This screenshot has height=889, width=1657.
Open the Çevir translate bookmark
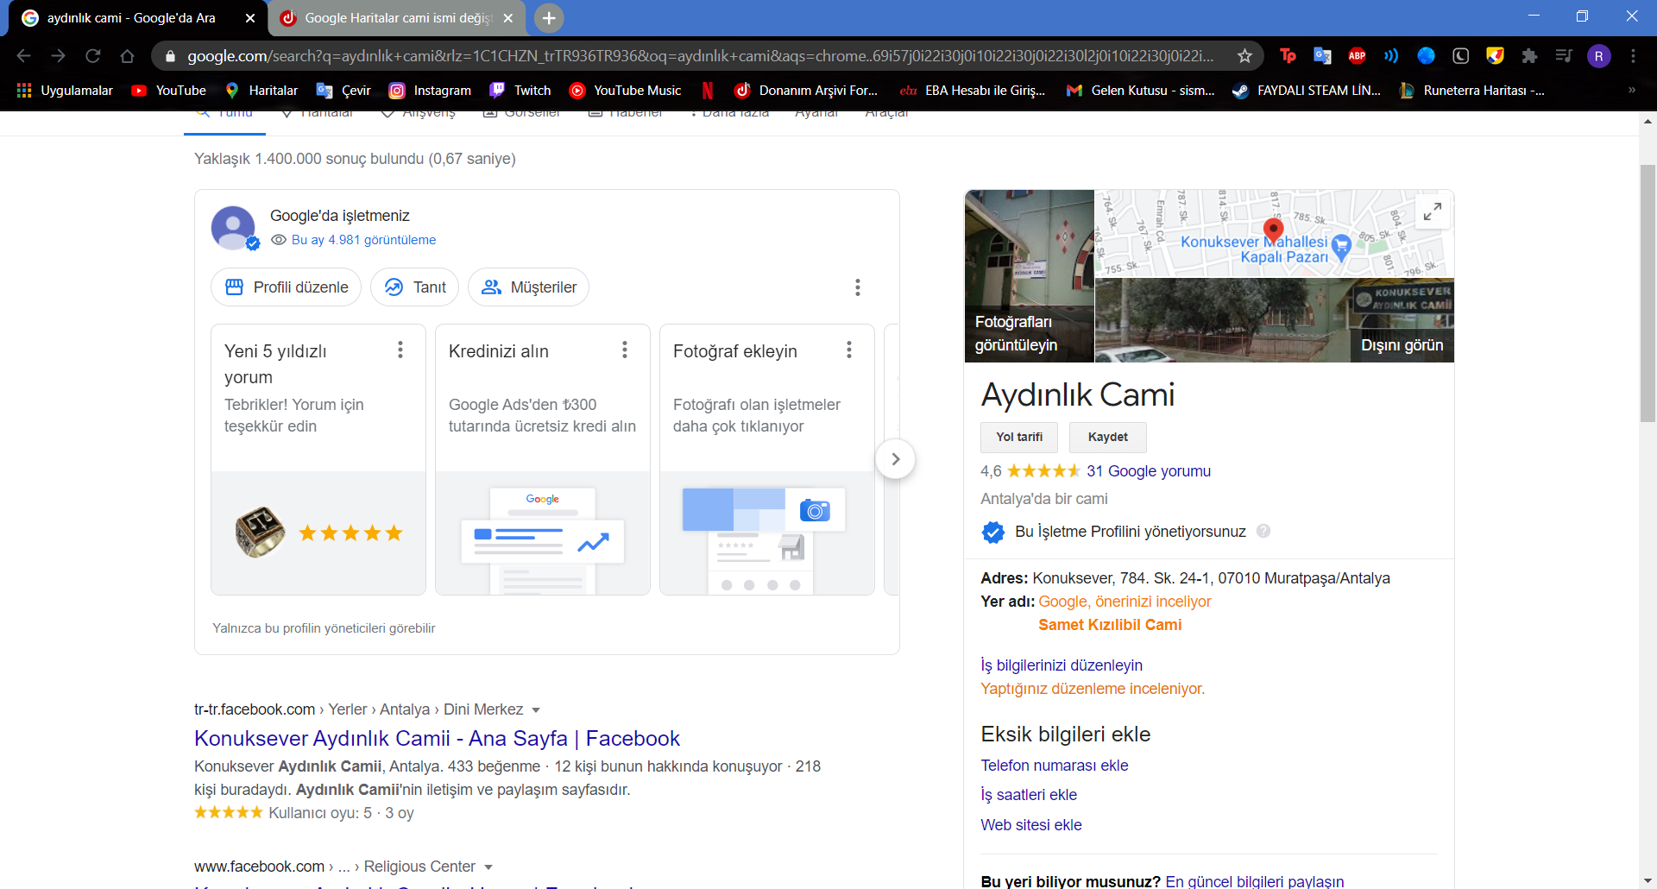tap(343, 91)
